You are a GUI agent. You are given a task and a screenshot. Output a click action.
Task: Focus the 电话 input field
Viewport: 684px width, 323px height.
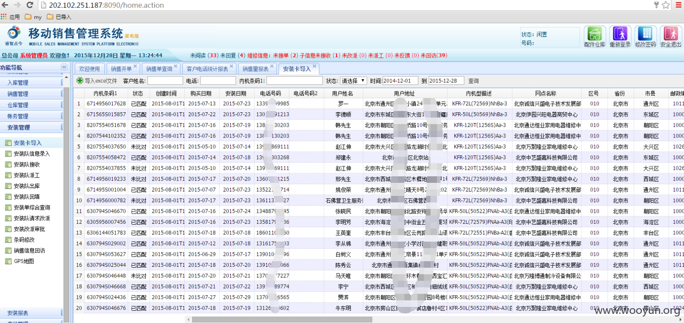coord(218,81)
